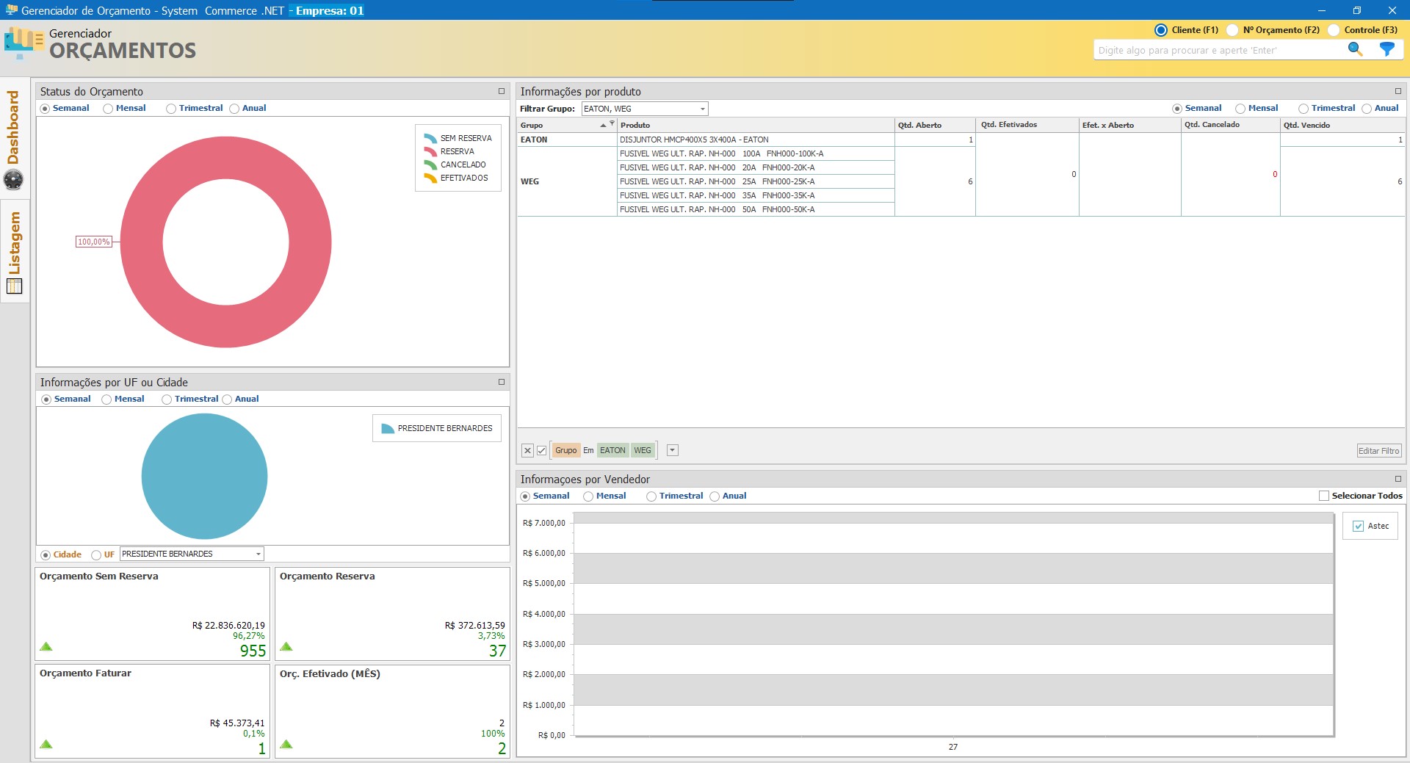Maximize the Informações por UF ou Cidade panel

tap(502, 382)
